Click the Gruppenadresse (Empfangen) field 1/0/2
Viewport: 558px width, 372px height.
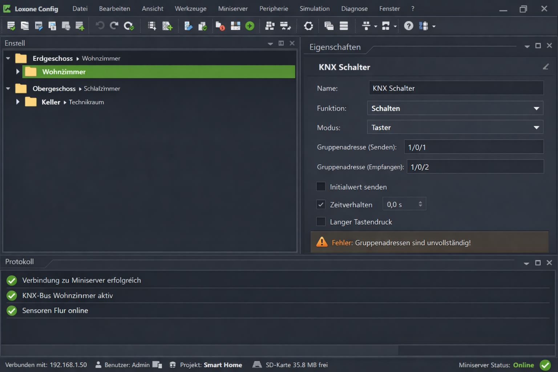(475, 167)
